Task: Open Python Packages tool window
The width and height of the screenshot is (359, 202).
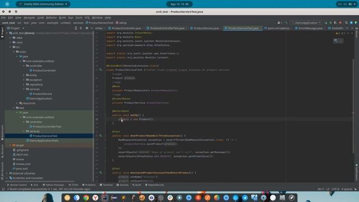Action: (x=54, y=185)
